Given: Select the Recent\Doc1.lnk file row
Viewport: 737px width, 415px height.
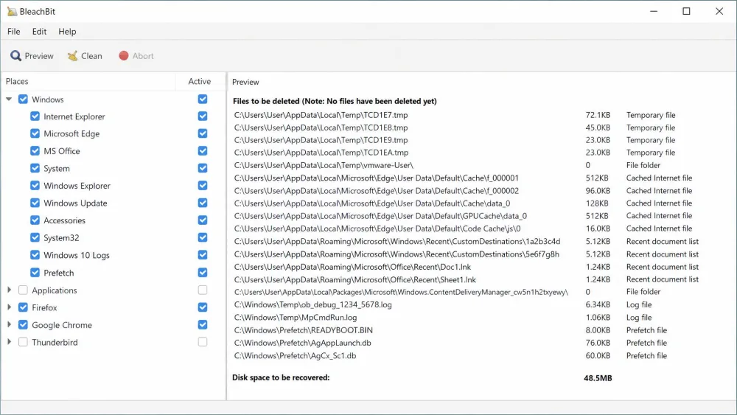Looking at the screenshot, I should coord(352,267).
